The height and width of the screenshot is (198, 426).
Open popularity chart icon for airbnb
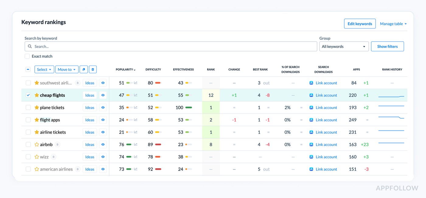pyautogui.click(x=136, y=144)
